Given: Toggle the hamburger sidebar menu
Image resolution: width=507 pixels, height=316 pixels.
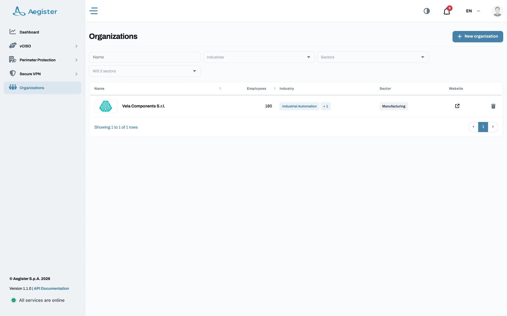Looking at the screenshot, I should (x=93, y=11).
